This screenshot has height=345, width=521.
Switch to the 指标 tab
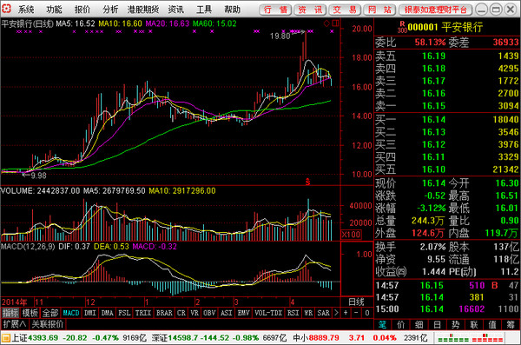coord(10,313)
